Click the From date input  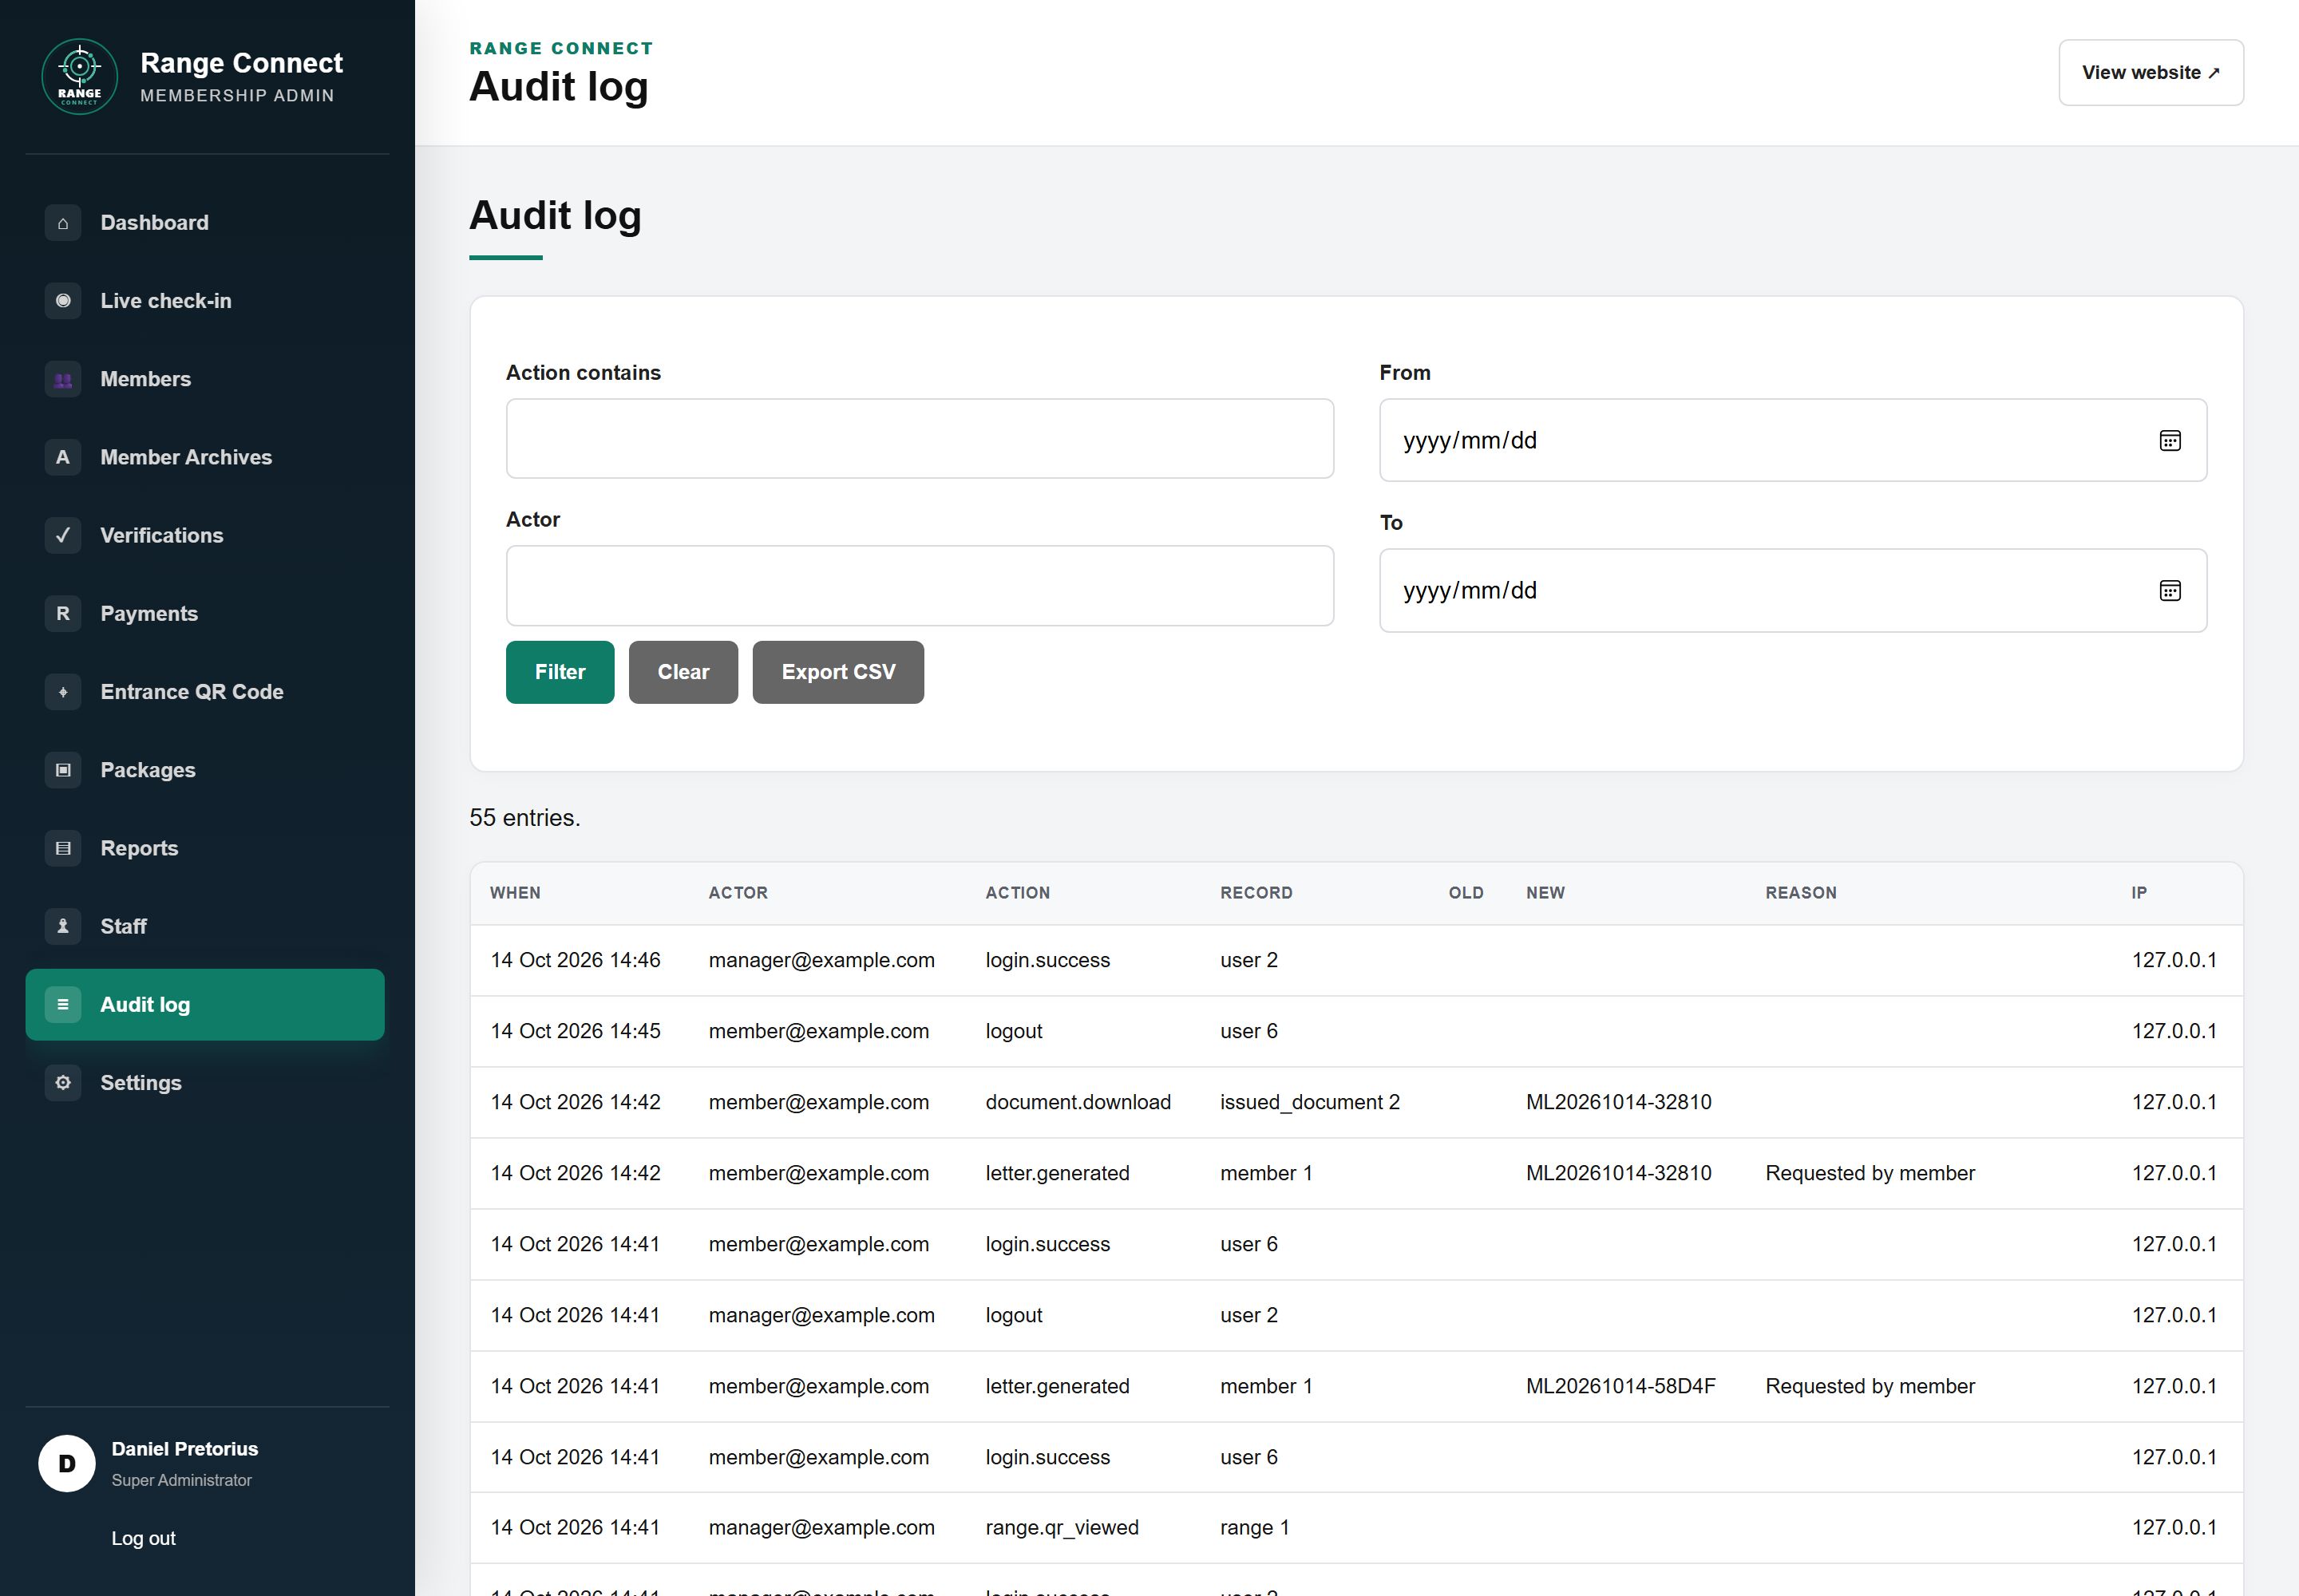[1793, 441]
